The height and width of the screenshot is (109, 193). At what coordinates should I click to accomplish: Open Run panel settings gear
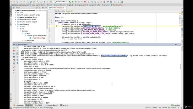176,45
